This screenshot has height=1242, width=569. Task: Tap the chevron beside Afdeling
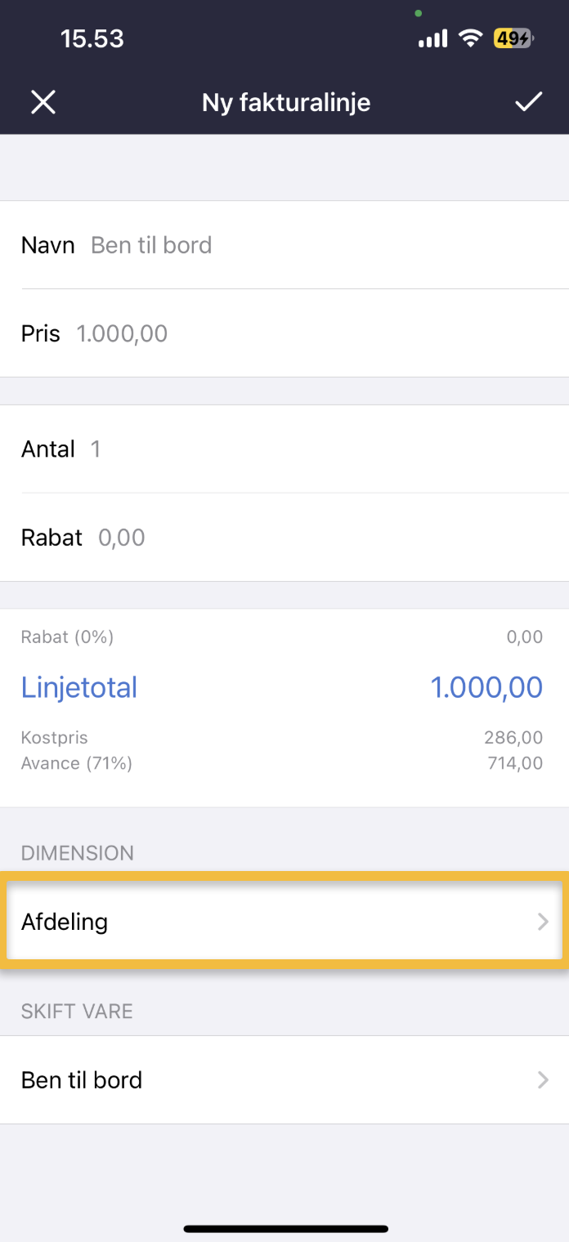point(542,922)
